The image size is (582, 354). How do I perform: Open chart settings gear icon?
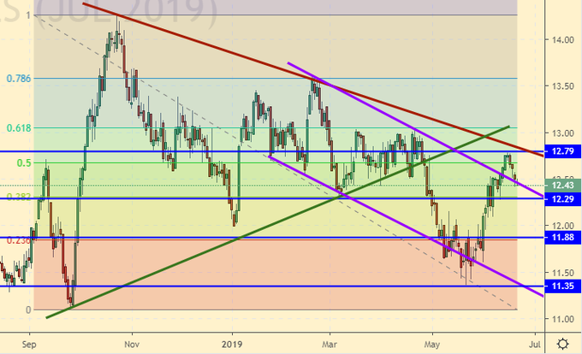click(x=562, y=344)
